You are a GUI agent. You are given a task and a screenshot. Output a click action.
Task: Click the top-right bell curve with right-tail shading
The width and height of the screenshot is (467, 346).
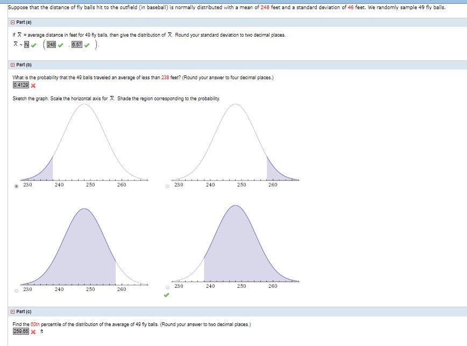click(x=235, y=146)
